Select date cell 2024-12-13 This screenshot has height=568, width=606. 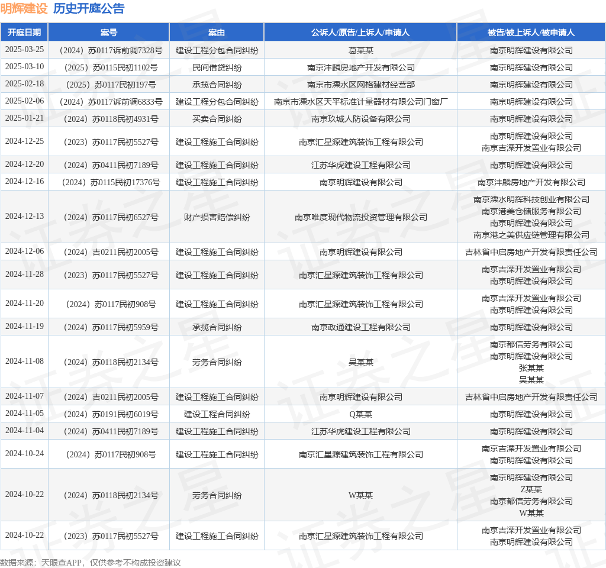pyautogui.click(x=24, y=217)
